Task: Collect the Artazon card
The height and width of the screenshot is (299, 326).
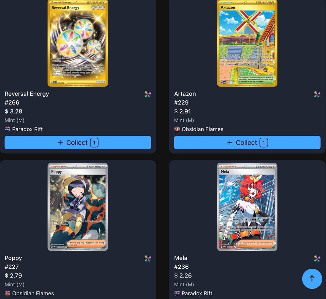Action: pos(247,143)
